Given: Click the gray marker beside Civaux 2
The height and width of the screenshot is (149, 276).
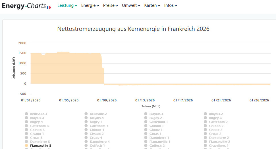Looking at the screenshot, I should [86, 134].
